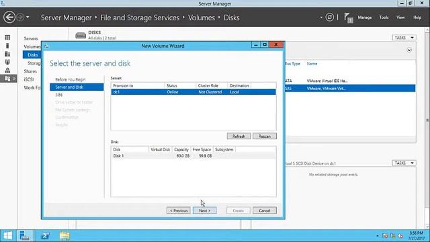
Task: Click the New Volume Wizard title icon
Action: [x=46, y=46]
